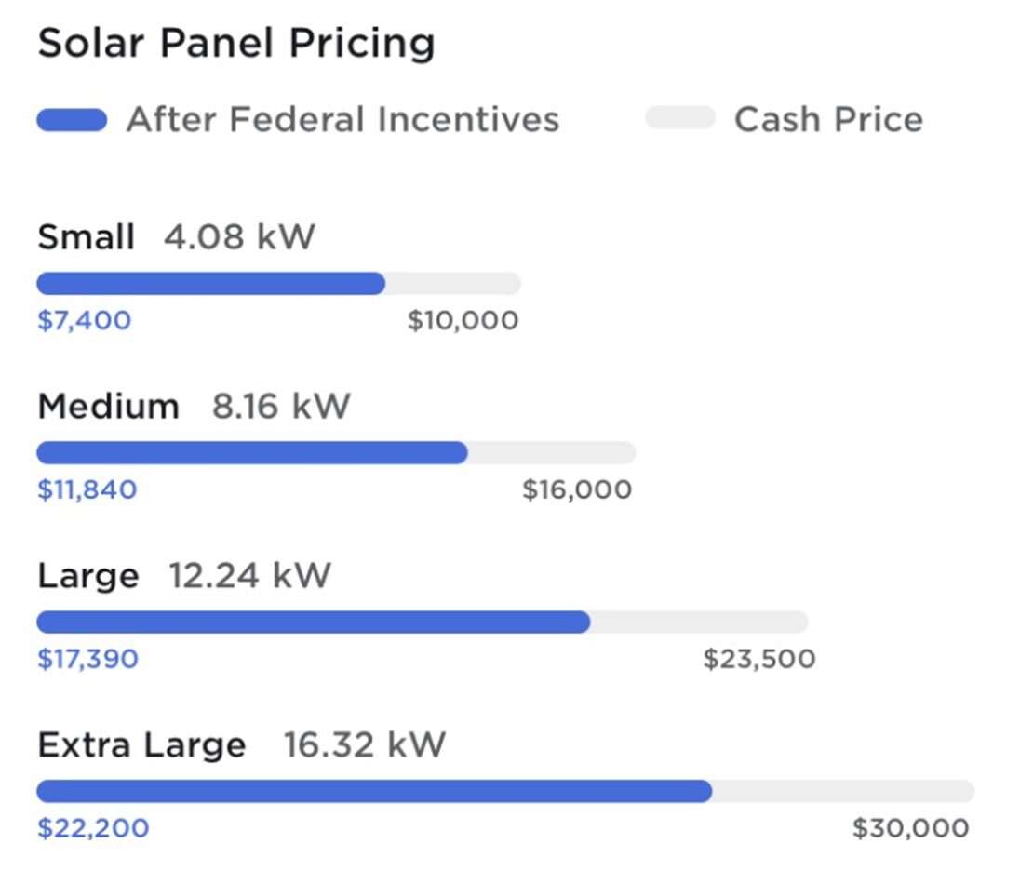
Task: Select the Extra Large 16.32 kW label
Action: tap(242, 745)
